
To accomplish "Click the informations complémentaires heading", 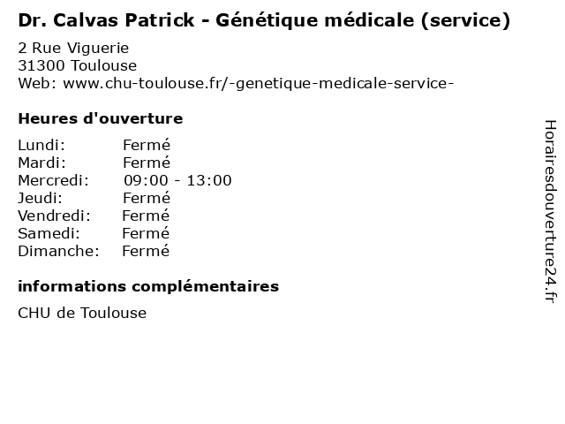I will 148,286.
